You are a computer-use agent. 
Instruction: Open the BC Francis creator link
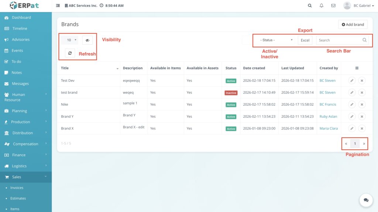[x=327, y=105]
